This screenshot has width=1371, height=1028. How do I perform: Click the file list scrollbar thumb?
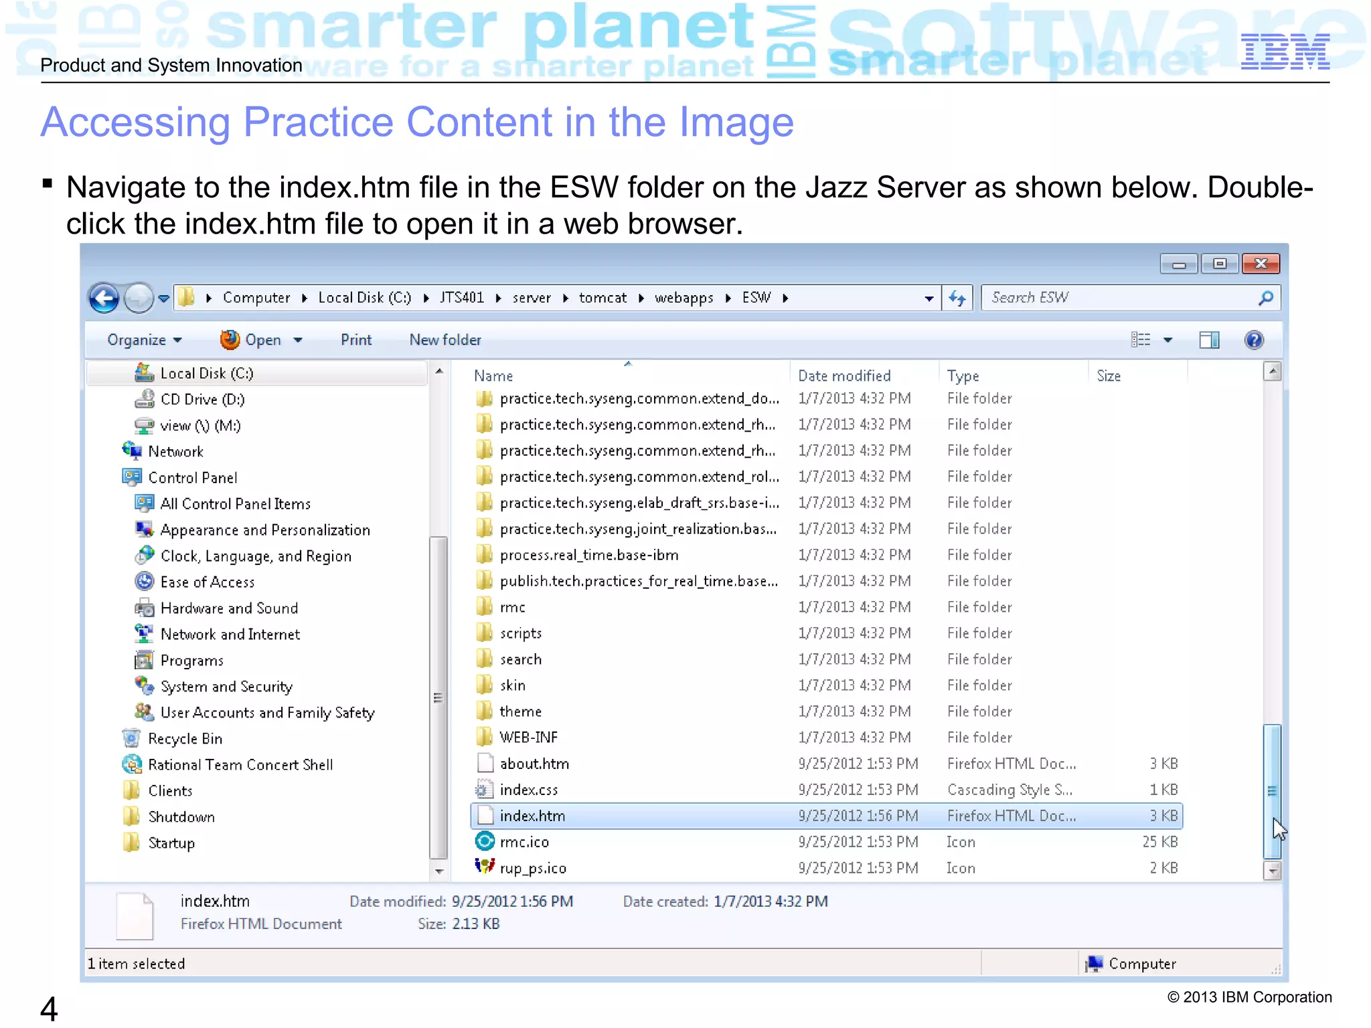1272,791
